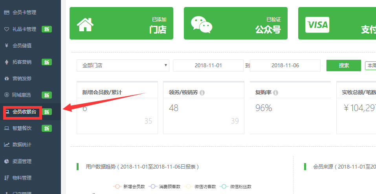Toggle 微信访客数 legend series
The image size is (376, 194).
(x=200, y=187)
